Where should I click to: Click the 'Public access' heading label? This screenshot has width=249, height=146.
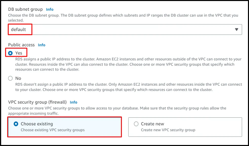coord(21,45)
